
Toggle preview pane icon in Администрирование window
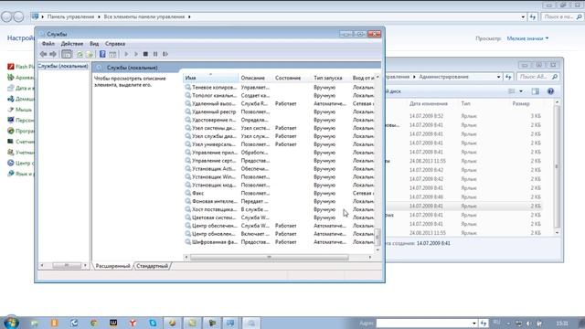click(x=536, y=91)
